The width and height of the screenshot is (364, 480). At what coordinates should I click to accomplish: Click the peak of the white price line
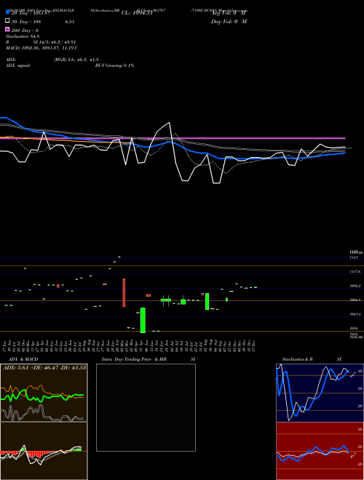(x=169, y=123)
